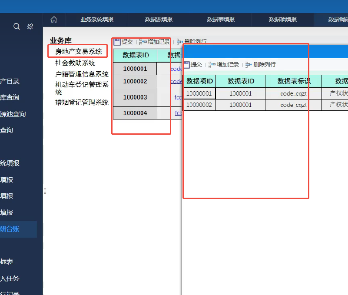Click 删除列行 icon in background toolbar

point(180,42)
